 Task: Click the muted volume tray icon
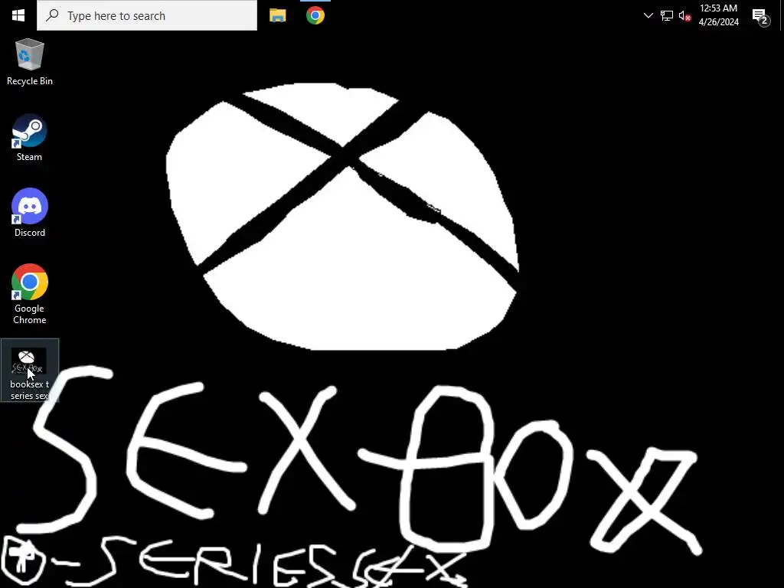click(x=684, y=15)
